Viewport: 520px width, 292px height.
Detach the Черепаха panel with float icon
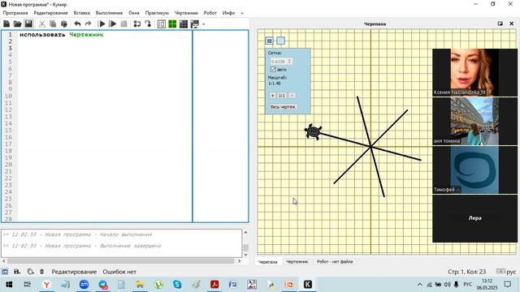[500, 24]
